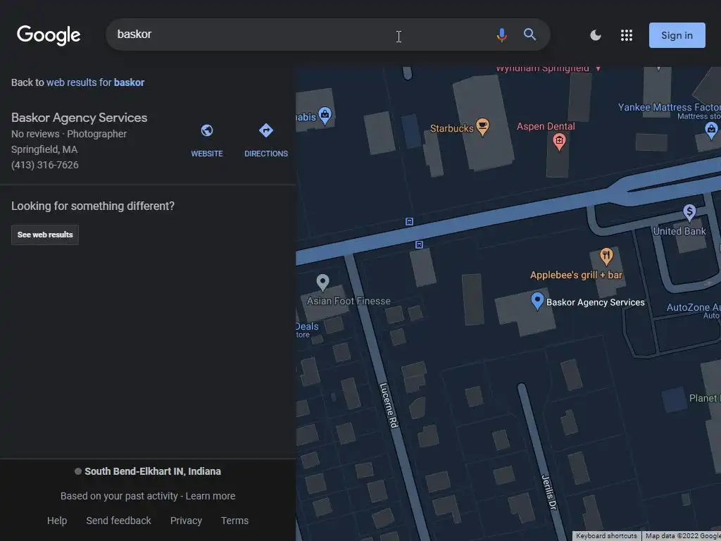This screenshot has width=721, height=541.
Task: Open the Privacy footer link
Action: point(186,521)
